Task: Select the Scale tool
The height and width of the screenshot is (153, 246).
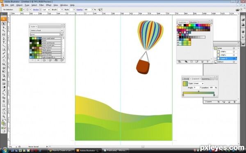Action: pyautogui.click(x=4, y=64)
